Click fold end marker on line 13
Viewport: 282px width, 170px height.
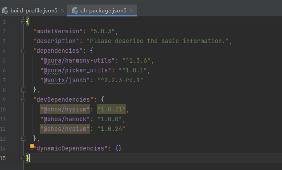coord(23,138)
